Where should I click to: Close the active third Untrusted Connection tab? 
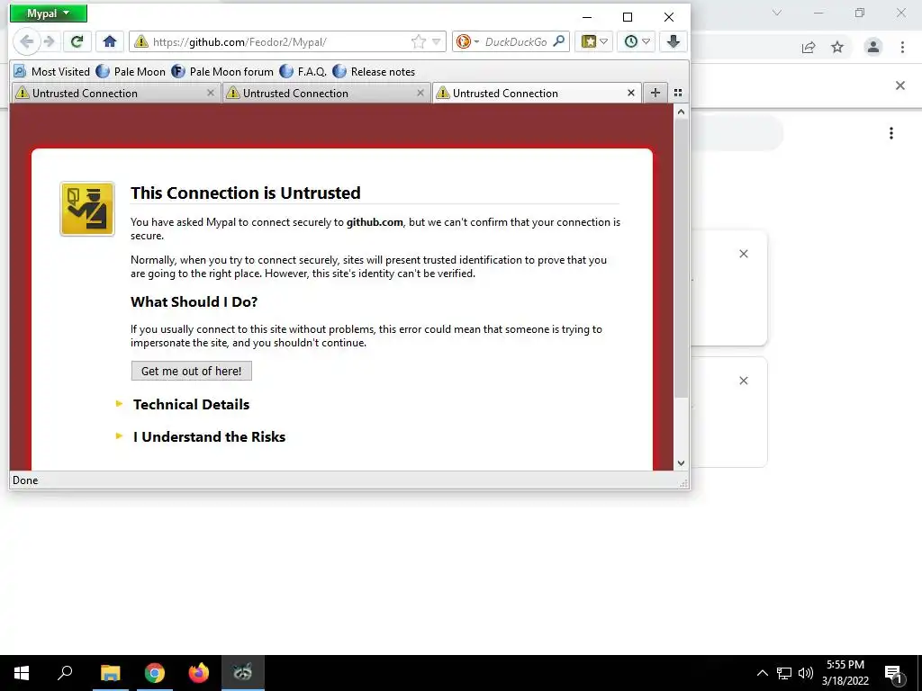631,93
